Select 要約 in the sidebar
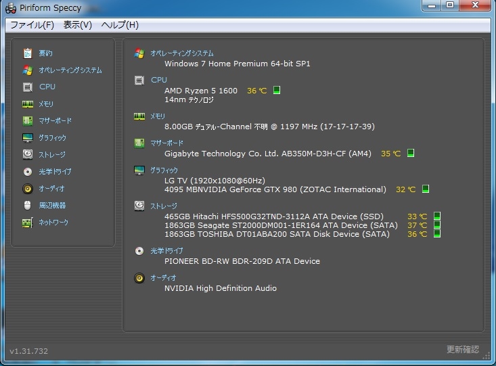Screen dimensions: 496x366 click(x=45, y=53)
